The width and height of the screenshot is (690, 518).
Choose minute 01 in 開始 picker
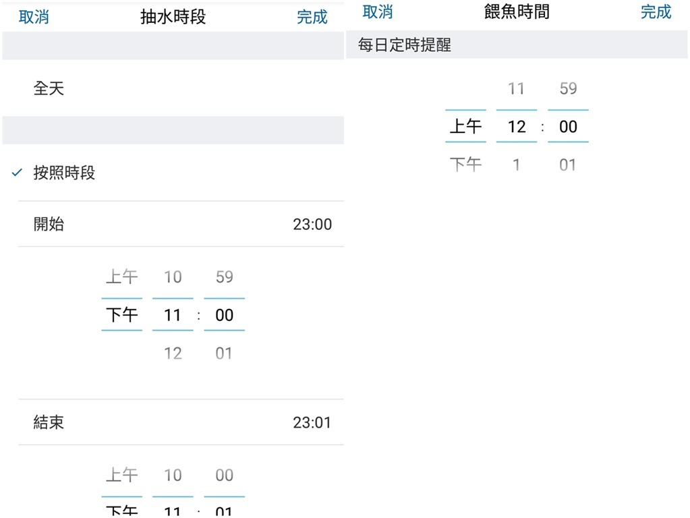224,353
